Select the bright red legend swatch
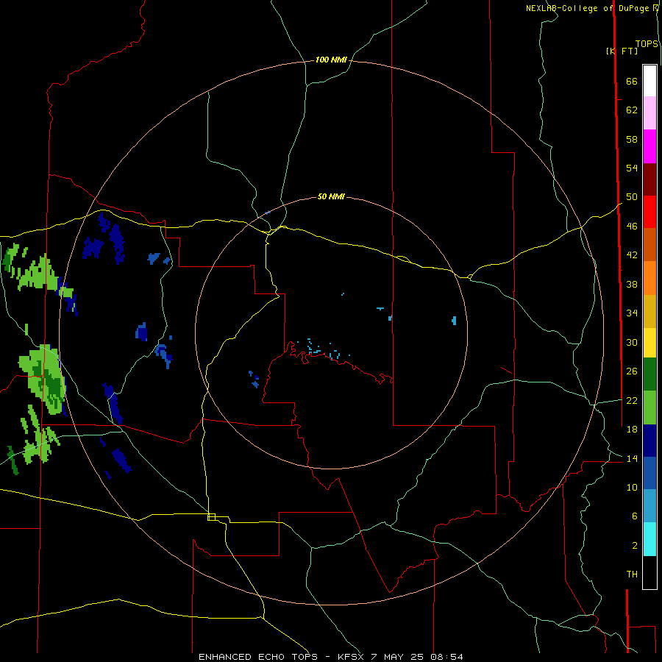Screen dimensions: 662x662 click(x=649, y=212)
